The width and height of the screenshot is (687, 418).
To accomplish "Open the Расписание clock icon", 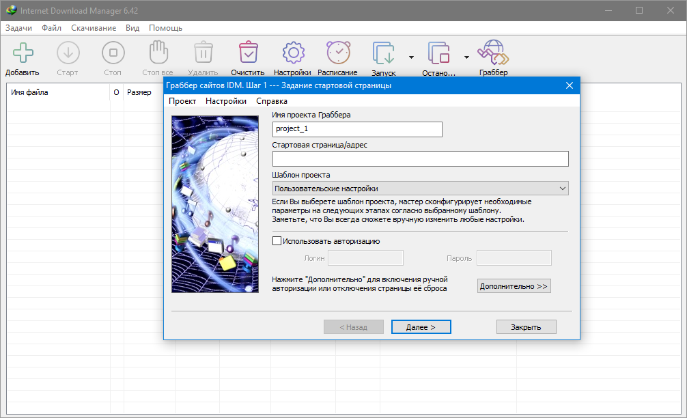I will coord(337,53).
